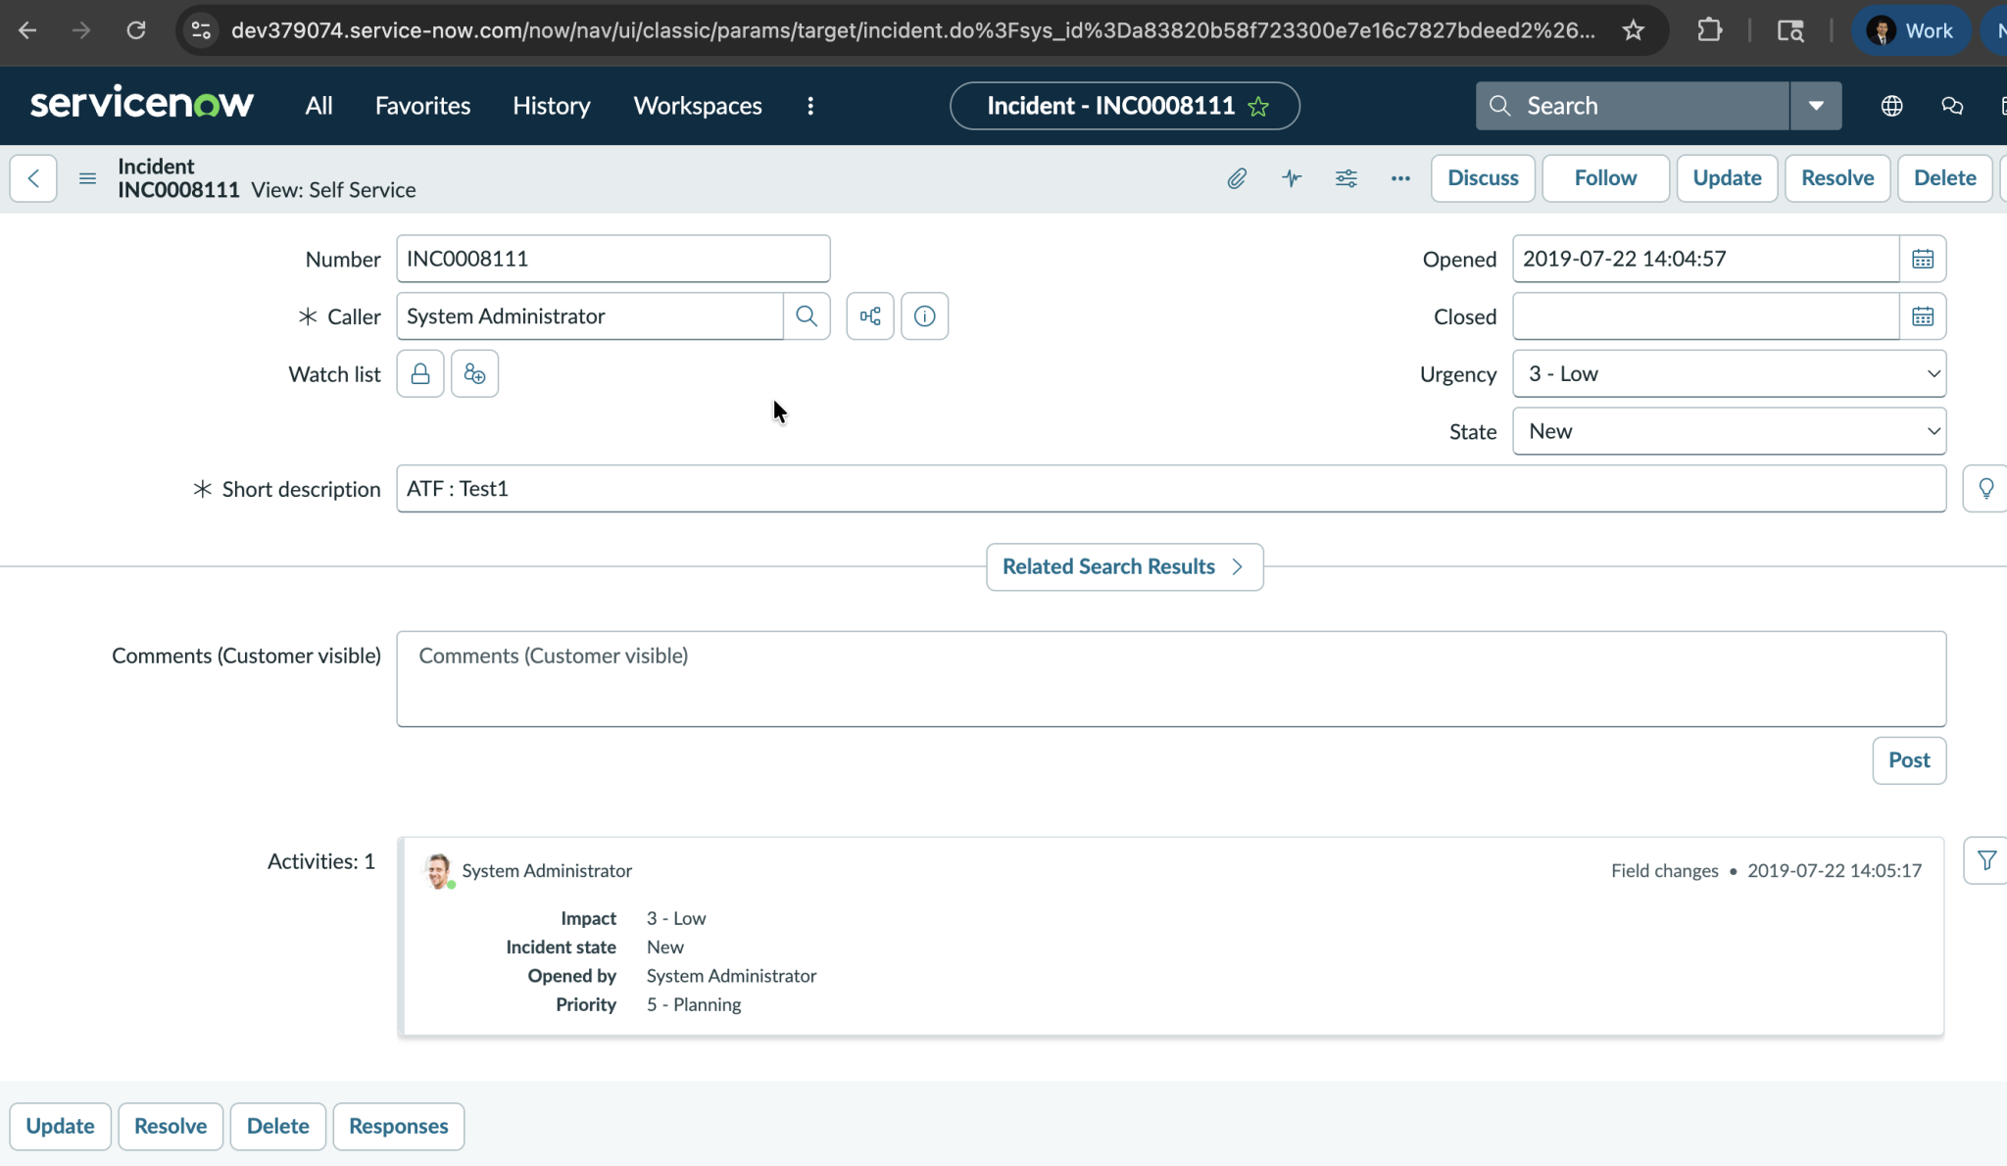Click the Number field INC0008111
Screen dimensions: 2007x1166
[x=613, y=259]
